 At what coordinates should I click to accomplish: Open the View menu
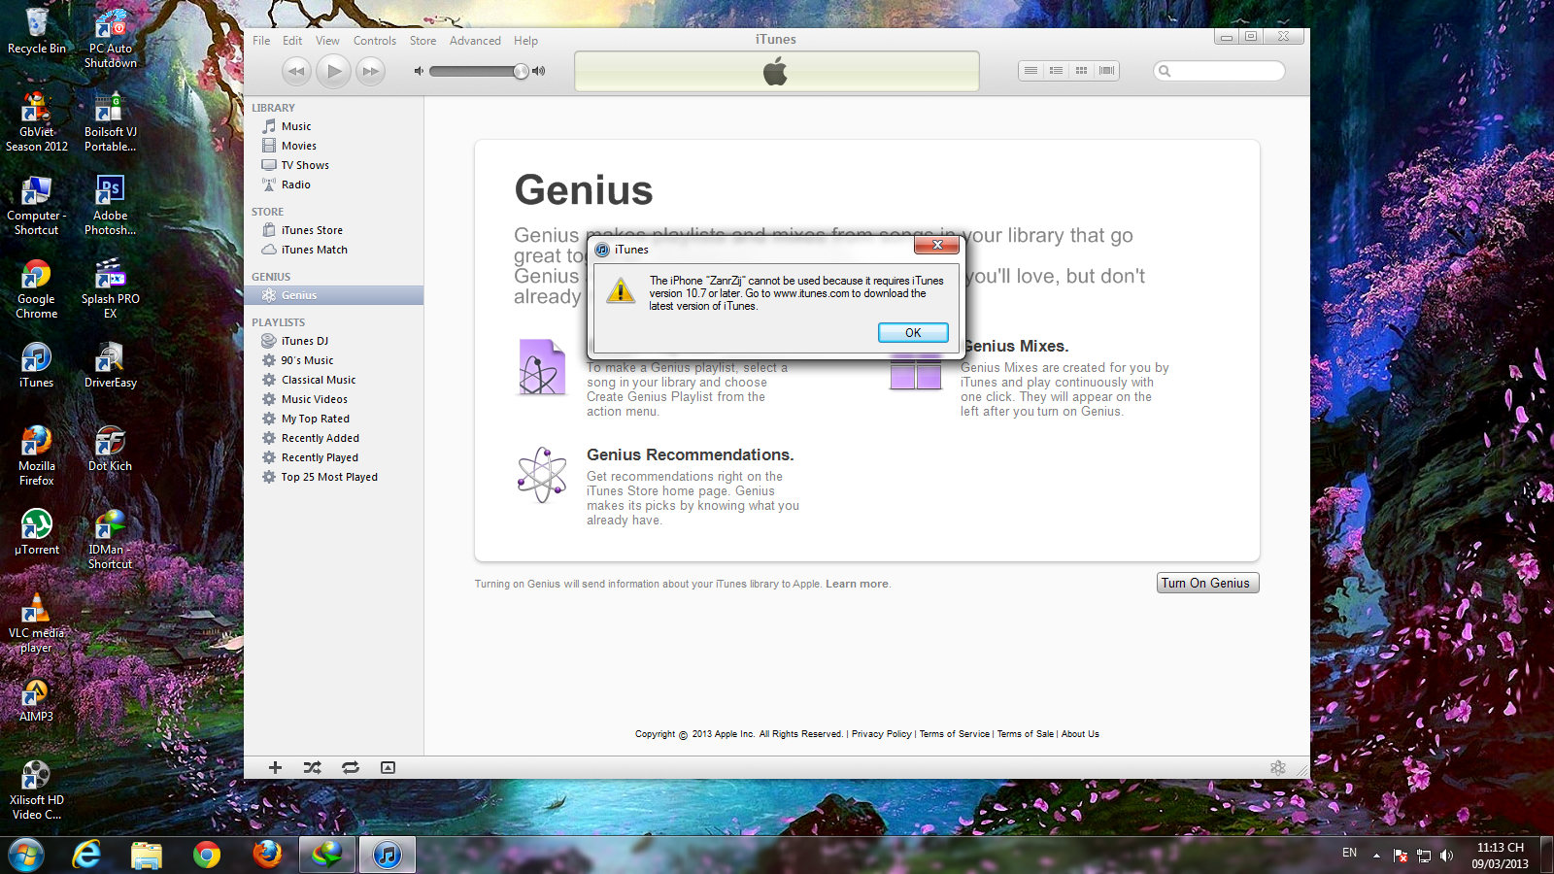[327, 41]
